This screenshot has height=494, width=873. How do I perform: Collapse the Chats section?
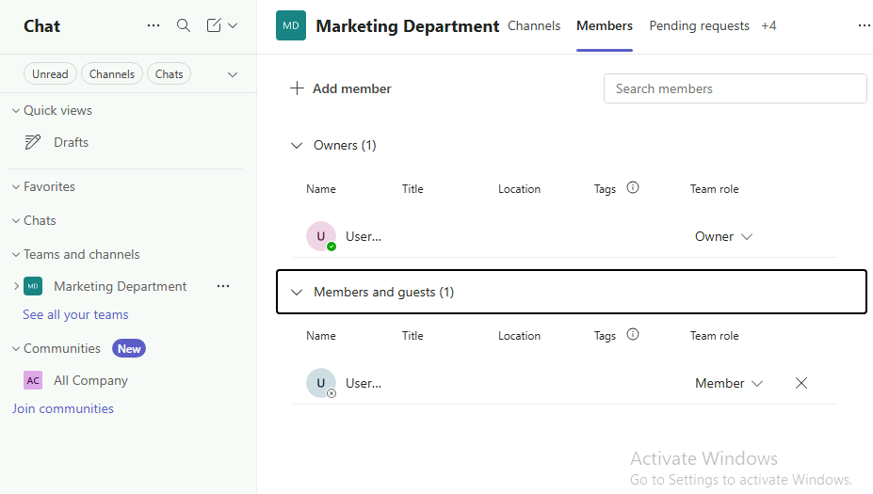(x=16, y=221)
